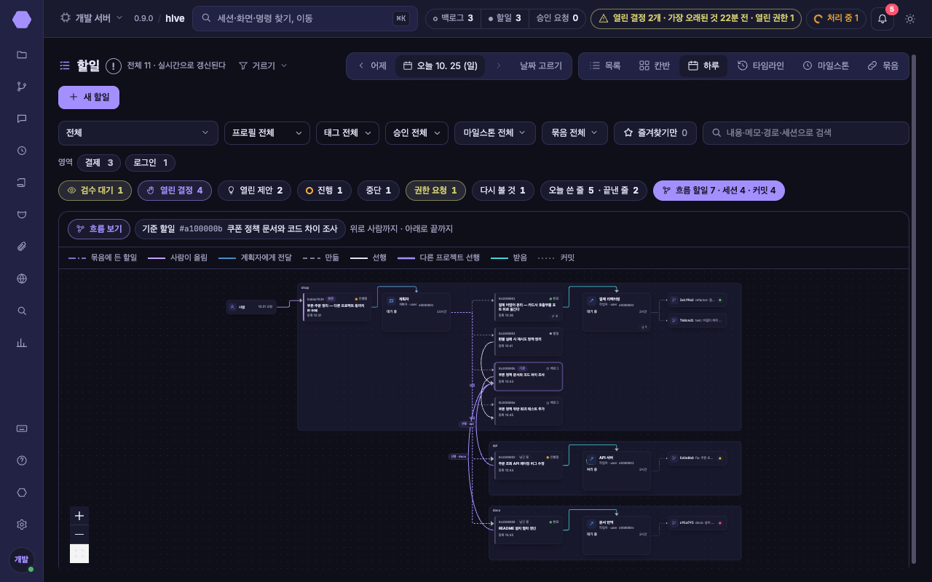Image resolution: width=932 pixels, height=582 pixels.
Task: Open the clock history sidebar icon
Action: click(22, 151)
